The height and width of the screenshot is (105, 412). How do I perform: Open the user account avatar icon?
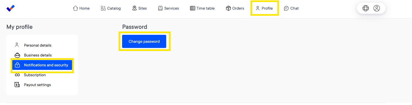[377, 8]
